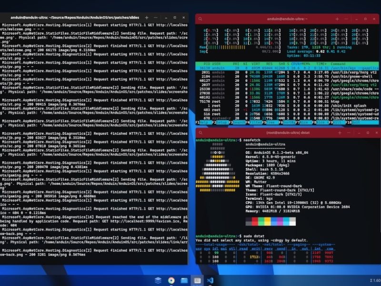
Task: Select the root htop process row
Action: (x=287, y=102)
